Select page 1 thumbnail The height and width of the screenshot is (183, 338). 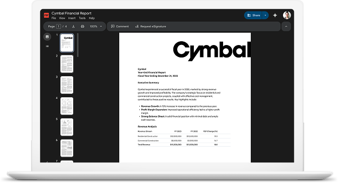(67, 43)
